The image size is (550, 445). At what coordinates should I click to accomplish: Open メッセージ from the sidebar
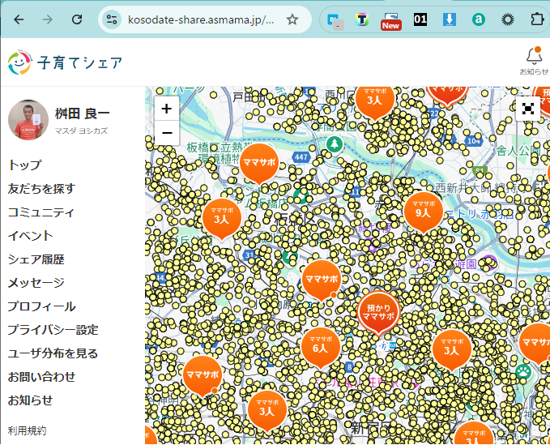click(x=36, y=283)
